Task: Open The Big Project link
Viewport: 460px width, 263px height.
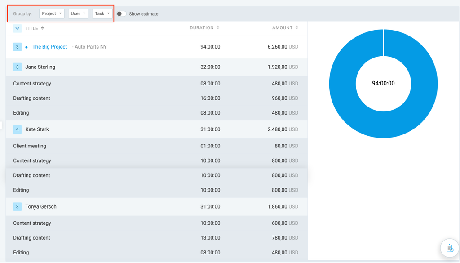Action: 49,47
